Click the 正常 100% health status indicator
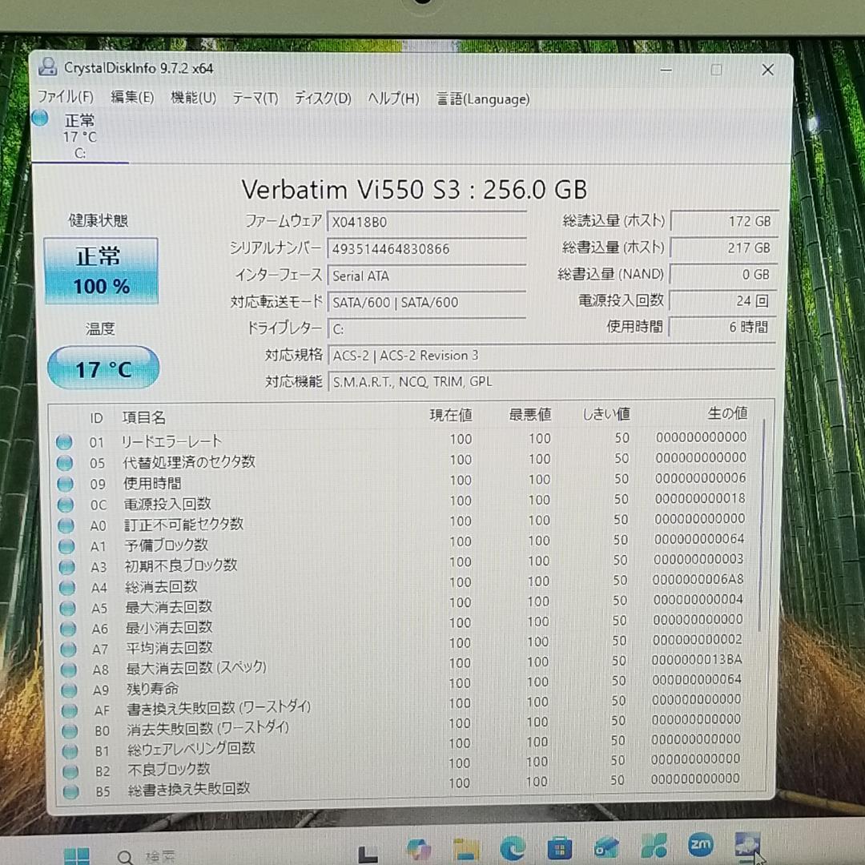 [101, 270]
